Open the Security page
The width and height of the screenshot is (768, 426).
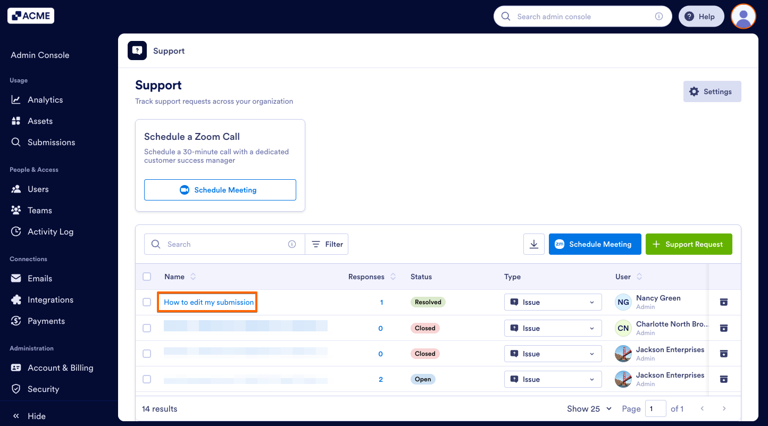click(43, 389)
